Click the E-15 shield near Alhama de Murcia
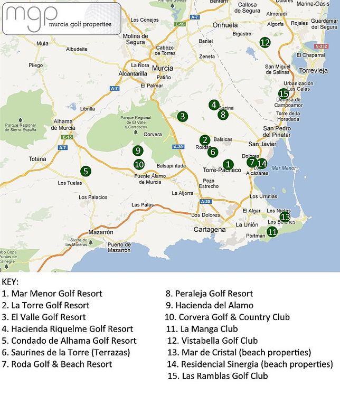This screenshot has width=340, height=405. click(67, 137)
